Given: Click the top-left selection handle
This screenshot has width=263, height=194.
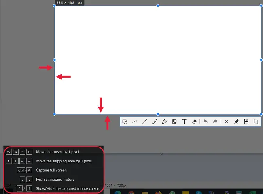Looking at the screenshot, I should click(54, 6).
